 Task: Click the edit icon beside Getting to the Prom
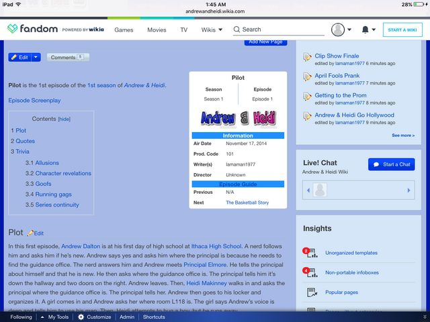[307, 96]
